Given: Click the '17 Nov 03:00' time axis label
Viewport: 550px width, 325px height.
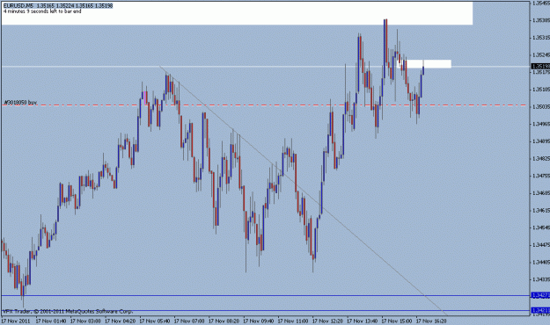Looking at the screenshot, I should click(85, 321).
